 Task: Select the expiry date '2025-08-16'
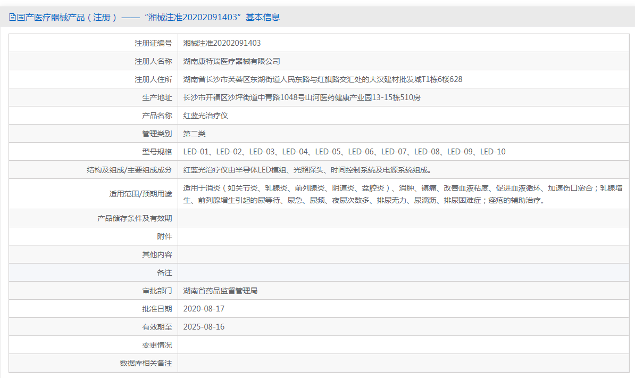[x=204, y=327]
